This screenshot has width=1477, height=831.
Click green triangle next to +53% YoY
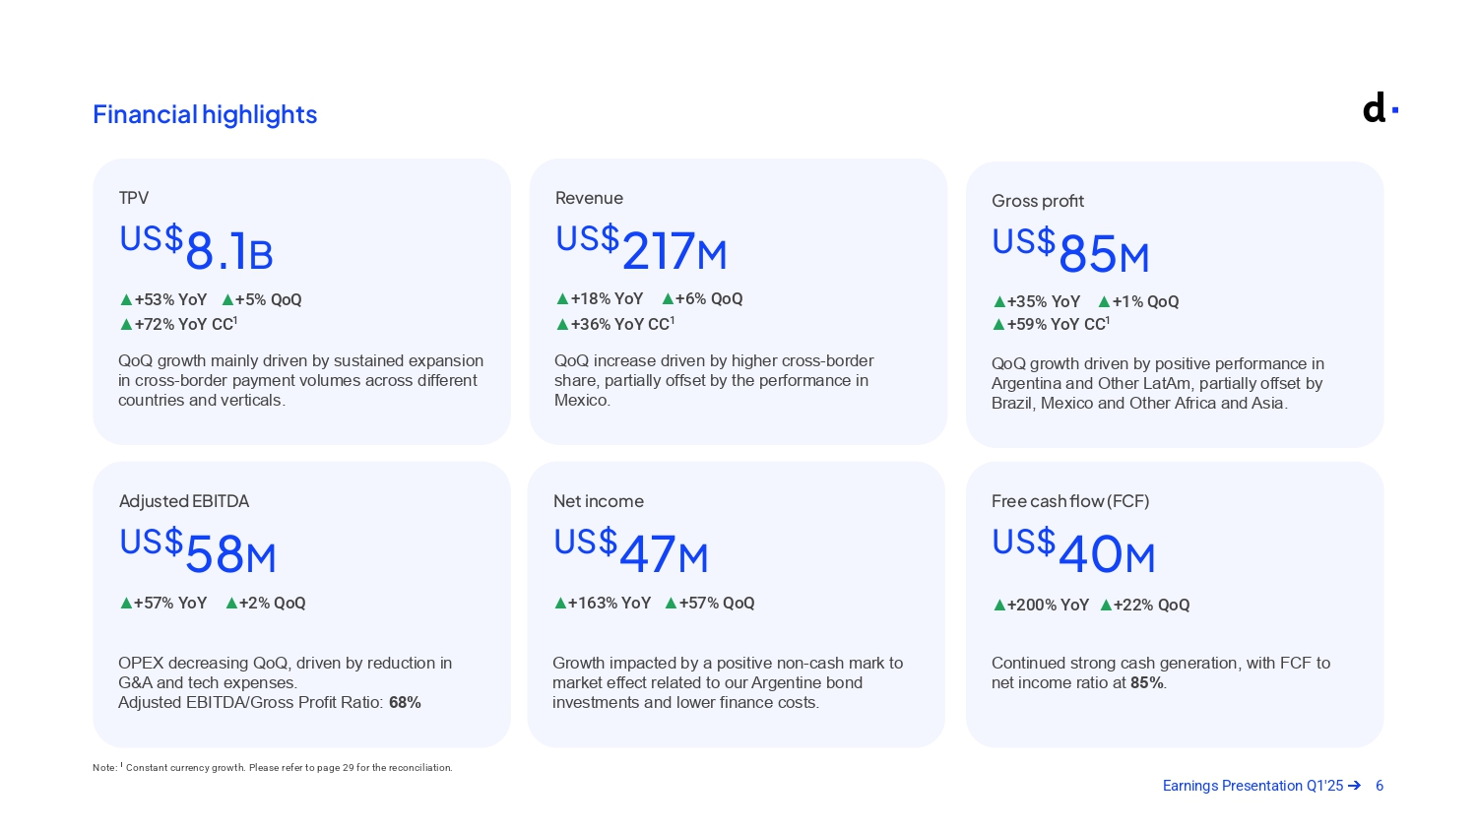[x=126, y=300]
